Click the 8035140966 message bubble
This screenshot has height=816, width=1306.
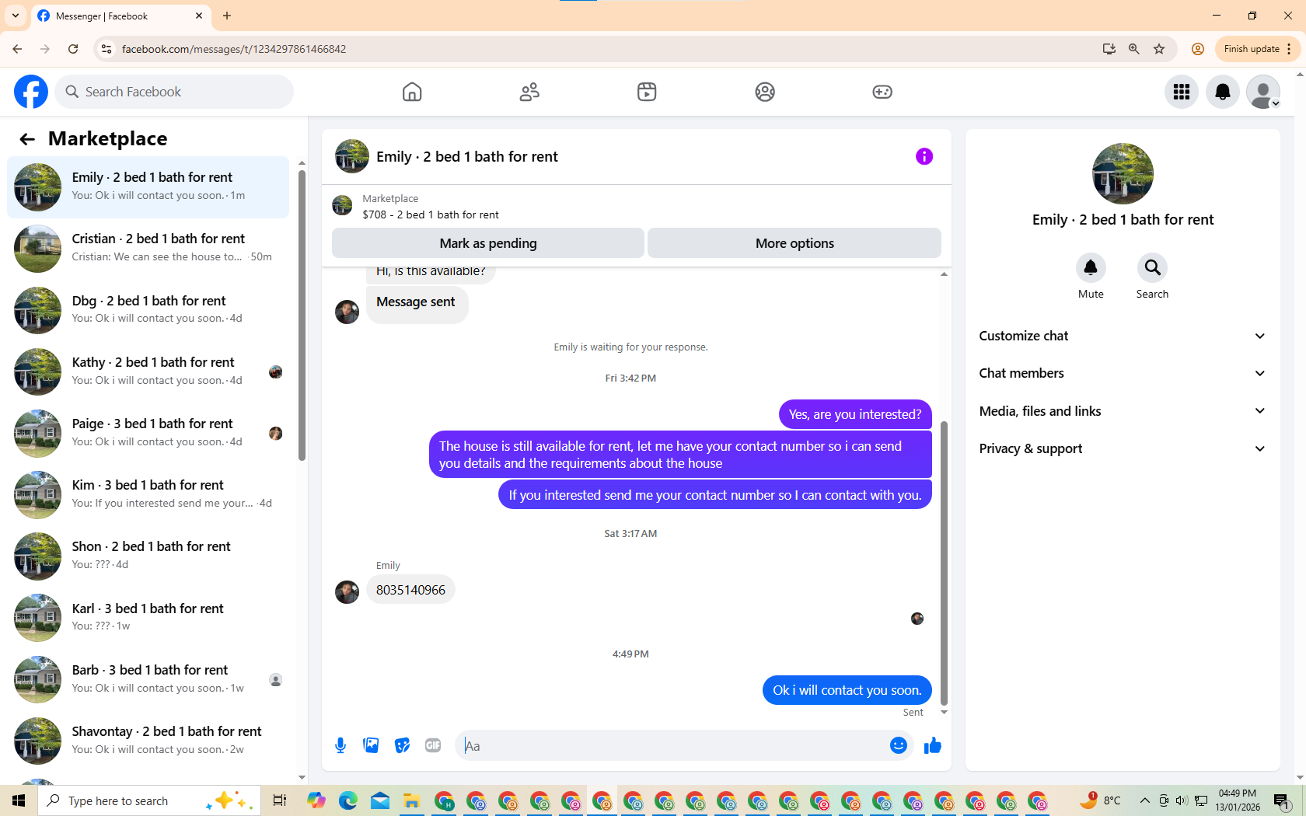410,590
